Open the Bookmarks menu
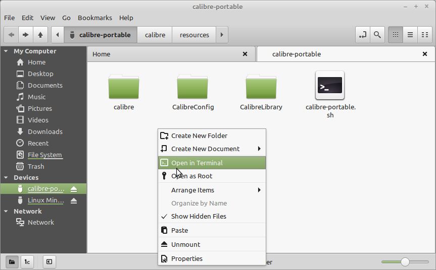The width and height of the screenshot is (436, 270). [95, 18]
